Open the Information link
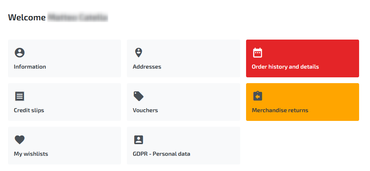The height and width of the screenshot is (171, 370). (x=30, y=67)
